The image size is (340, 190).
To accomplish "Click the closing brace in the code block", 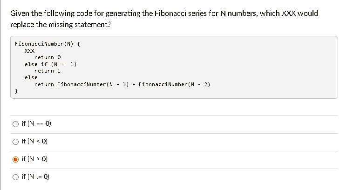I will click(16, 91).
